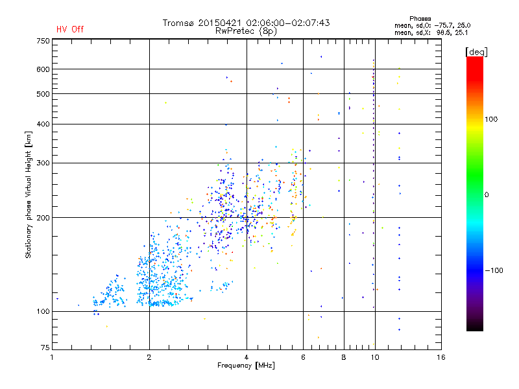Click the "750" height tick label
Screen dimensions: 519x389
pyautogui.click(x=43, y=41)
